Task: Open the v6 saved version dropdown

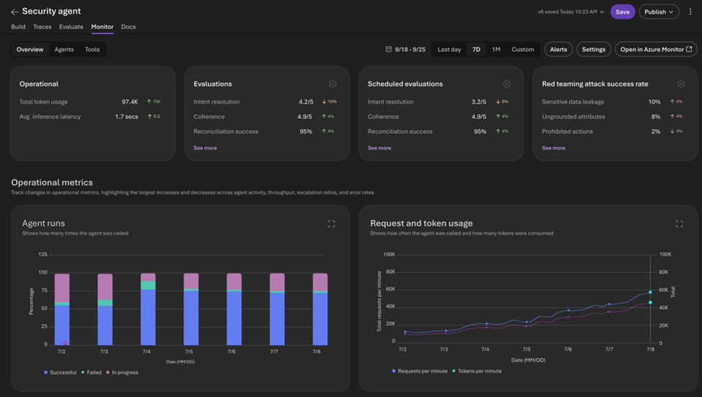Action: [571, 12]
